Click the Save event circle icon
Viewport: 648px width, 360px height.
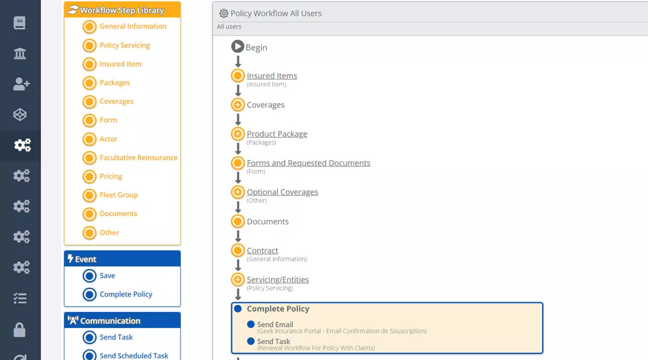click(90, 276)
